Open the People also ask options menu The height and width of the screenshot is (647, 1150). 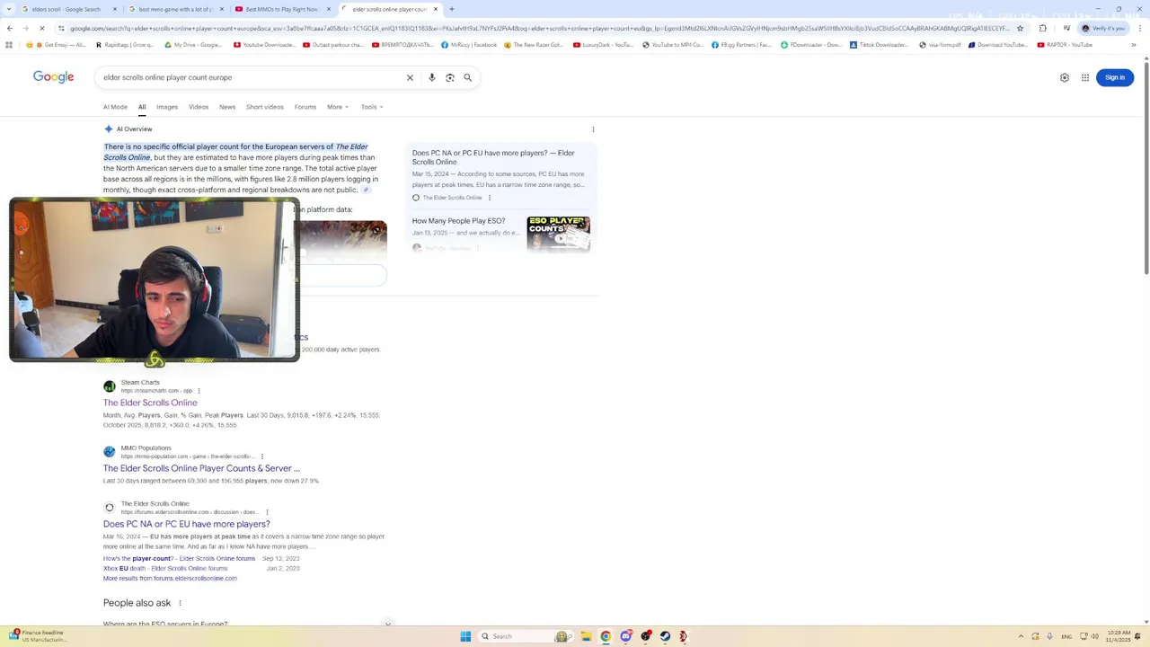180,603
